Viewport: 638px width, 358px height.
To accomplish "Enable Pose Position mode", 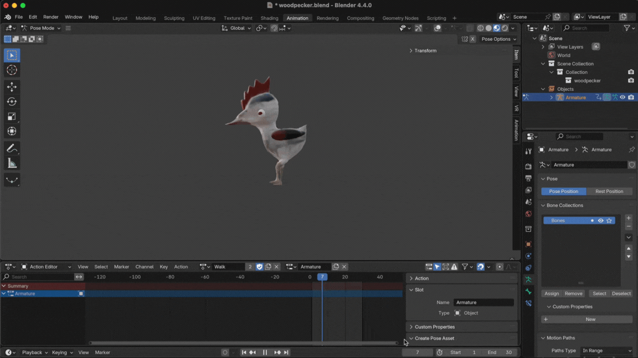I will click(564, 191).
